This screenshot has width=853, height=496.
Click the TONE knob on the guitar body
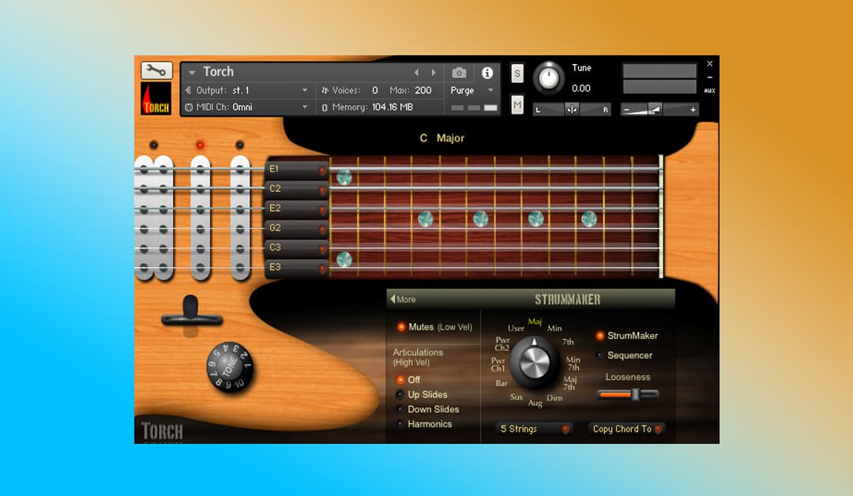[230, 367]
